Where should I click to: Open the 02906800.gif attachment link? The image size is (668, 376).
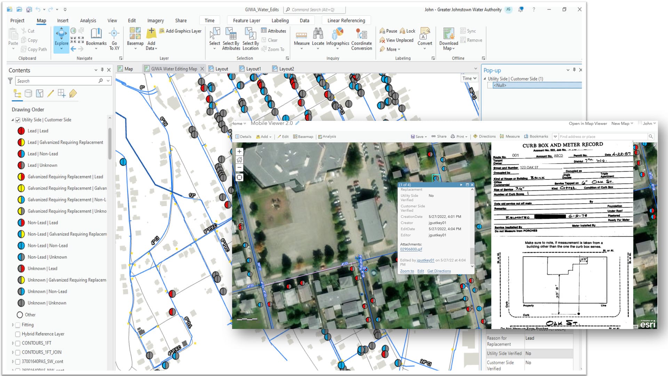click(x=411, y=249)
